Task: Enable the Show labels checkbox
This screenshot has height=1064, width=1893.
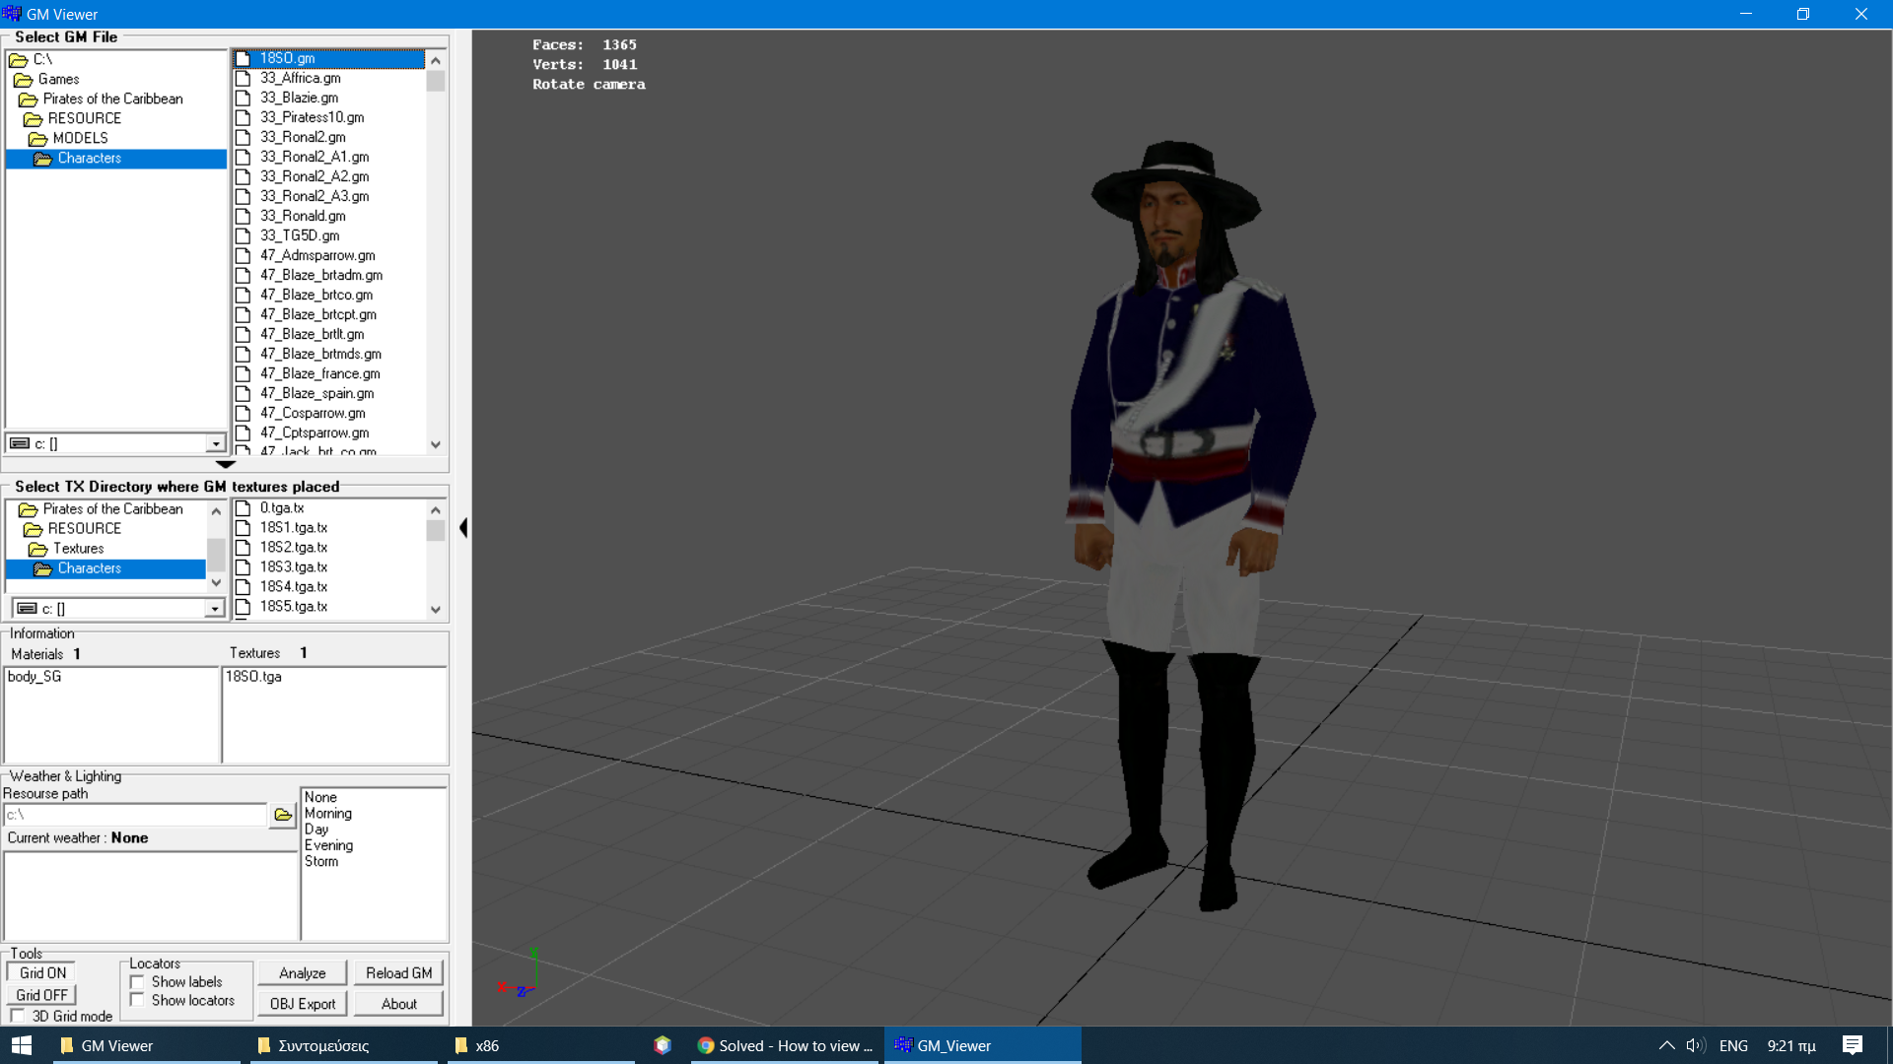Action: (x=137, y=982)
